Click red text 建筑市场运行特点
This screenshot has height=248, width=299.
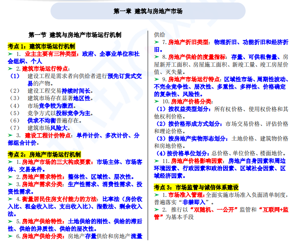[x=45, y=69]
